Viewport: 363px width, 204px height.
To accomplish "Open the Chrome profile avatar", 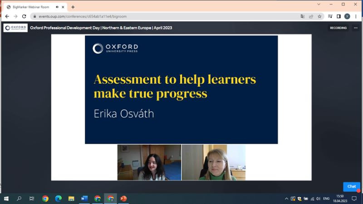I will 347,16.
